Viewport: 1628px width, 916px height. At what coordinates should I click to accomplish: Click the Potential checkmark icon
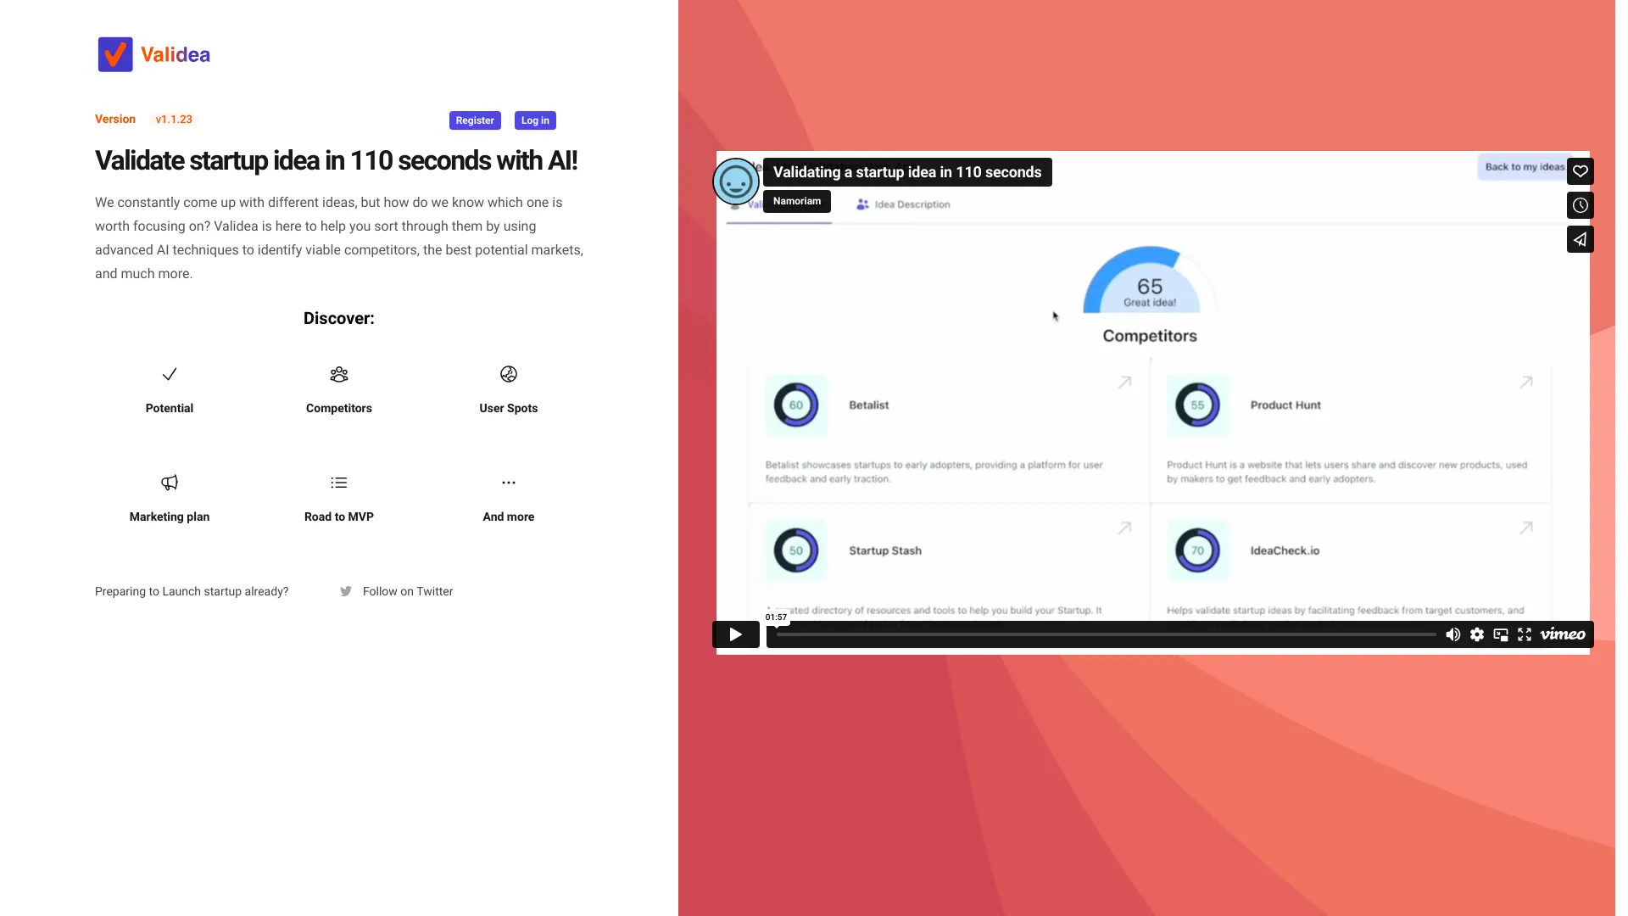pyautogui.click(x=168, y=373)
